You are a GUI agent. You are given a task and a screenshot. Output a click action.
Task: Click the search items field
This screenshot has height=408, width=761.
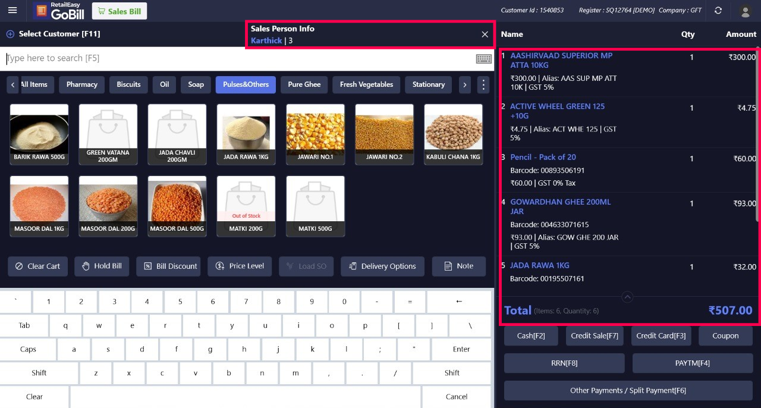[238, 58]
